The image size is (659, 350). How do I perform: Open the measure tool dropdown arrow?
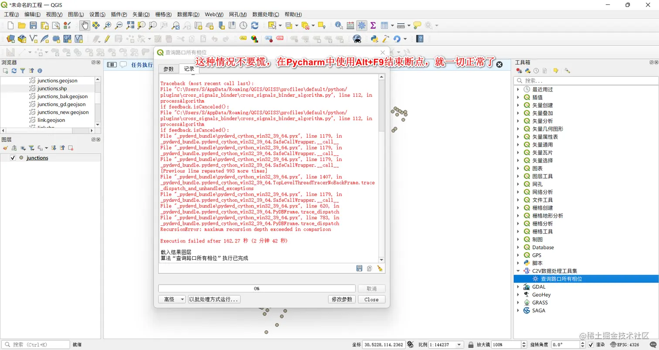pos(409,26)
